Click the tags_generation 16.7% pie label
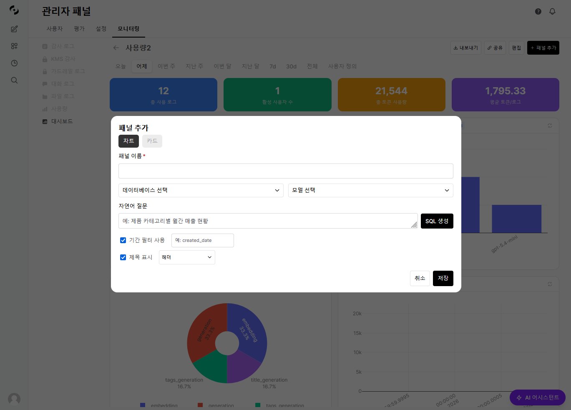 pos(184,383)
